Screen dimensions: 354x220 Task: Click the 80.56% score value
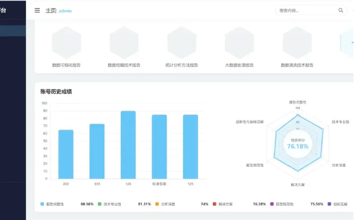[87, 204]
